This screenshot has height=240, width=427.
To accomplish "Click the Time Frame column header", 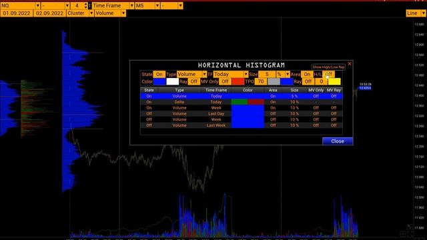I will click(216, 90).
